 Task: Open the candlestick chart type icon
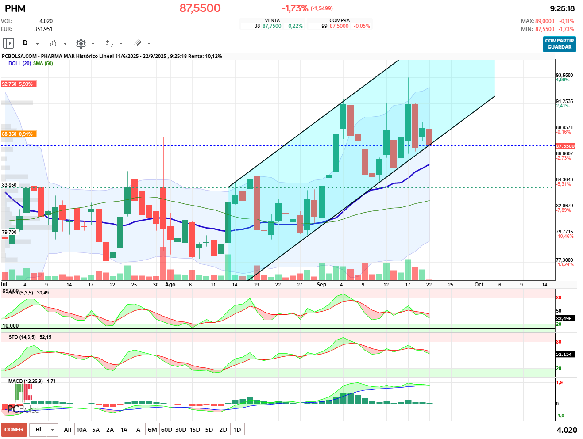[53, 43]
